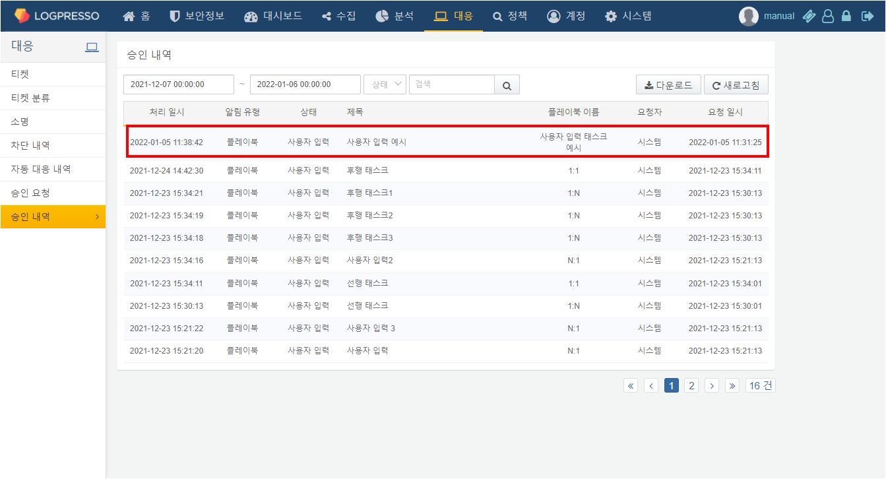
Task: Click the 검색 search input
Action: coord(452,84)
